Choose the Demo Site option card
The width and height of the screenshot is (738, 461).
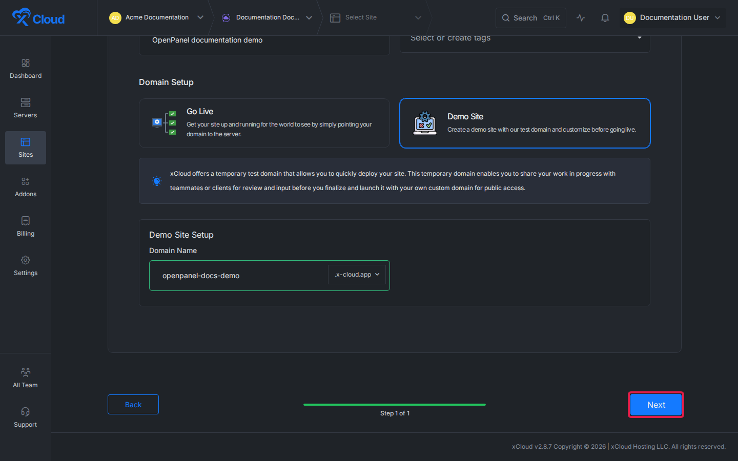525,123
